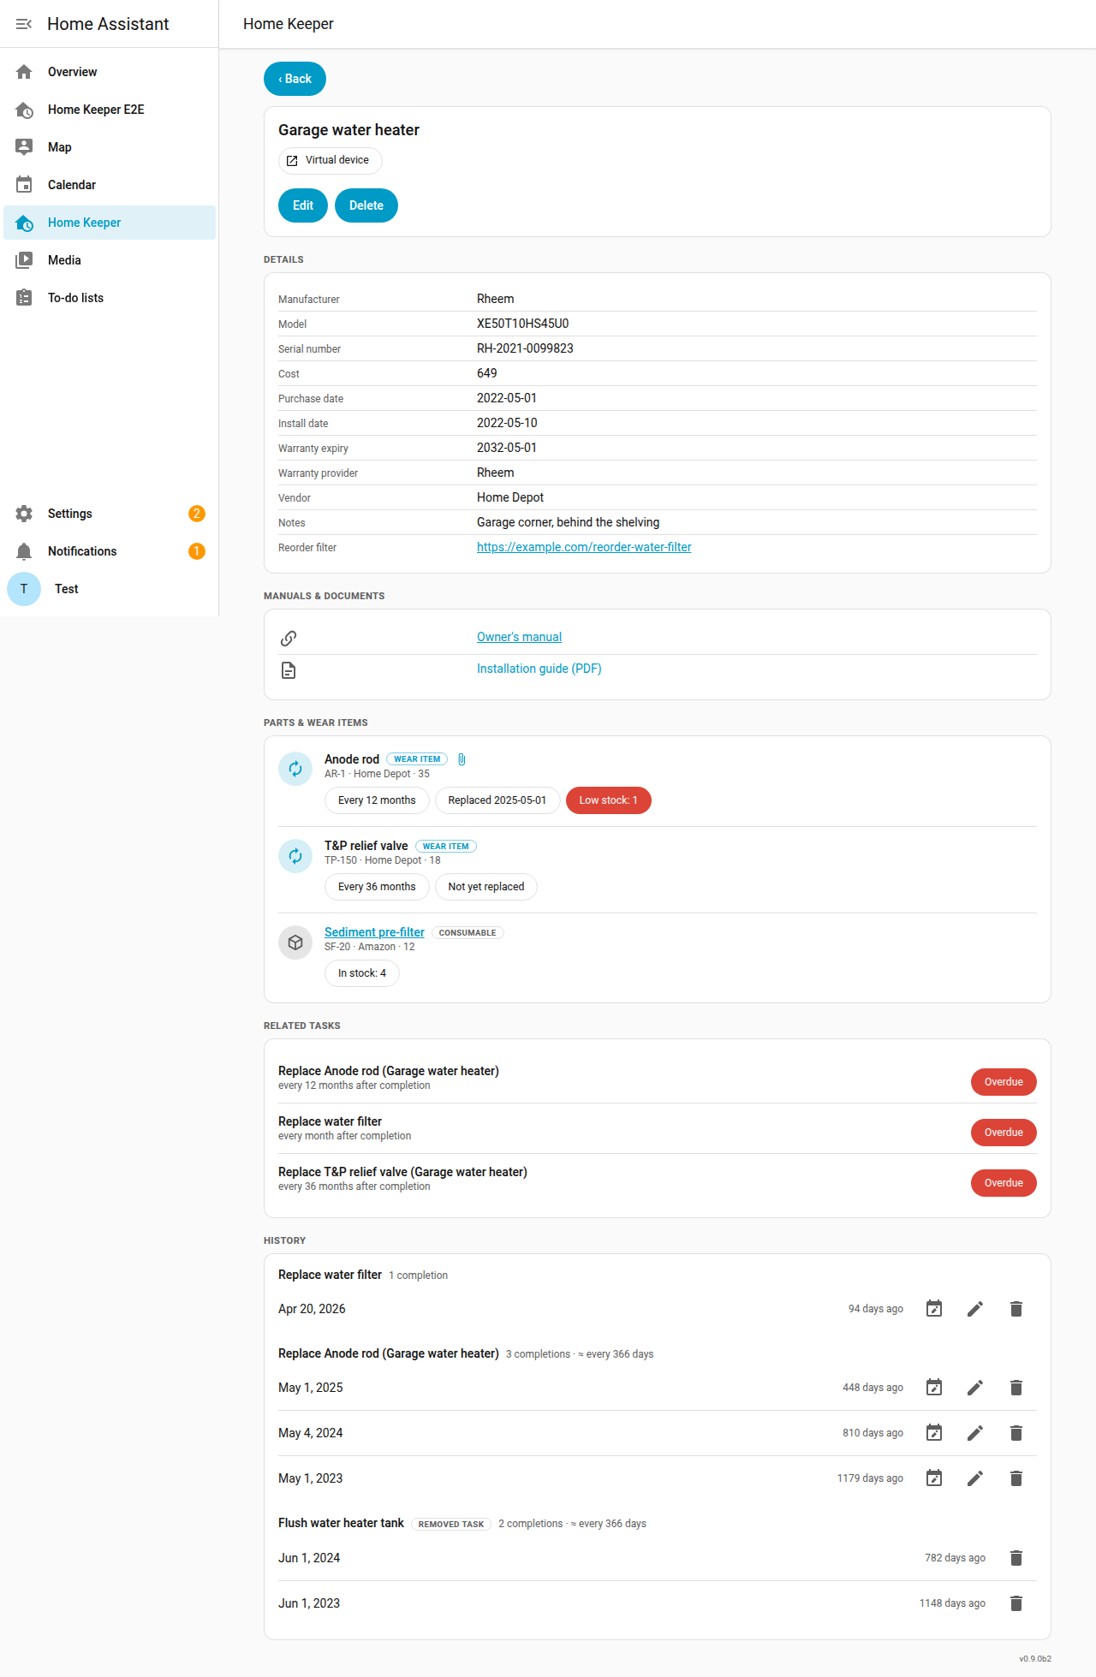Click the Overview home icon
Image resolution: width=1096 pixels, height=1677 pixels.
coord(24,72)
